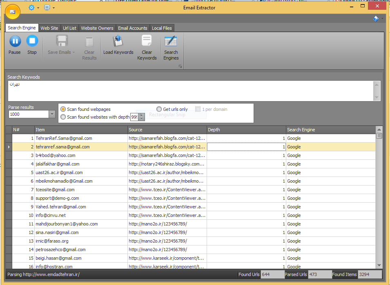Open the dropdown beside the help icon
The width and height of the screenshot is (390, 285).
[x=382, y=19]
